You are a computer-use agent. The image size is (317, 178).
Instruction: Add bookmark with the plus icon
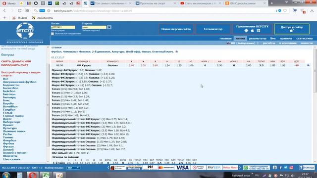[4, 18]
